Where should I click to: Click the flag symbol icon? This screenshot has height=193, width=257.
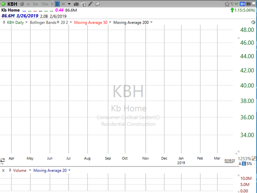coord(232,4)
